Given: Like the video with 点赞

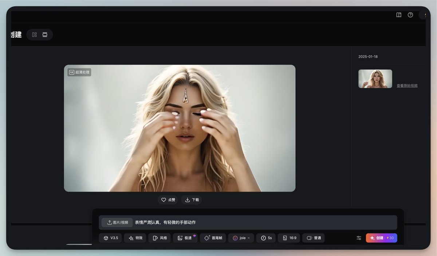Looking at the screenshot, I should (x=168, y=200).
